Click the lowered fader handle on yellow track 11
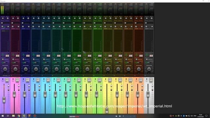The image size is (210, 118). [107, 110]
